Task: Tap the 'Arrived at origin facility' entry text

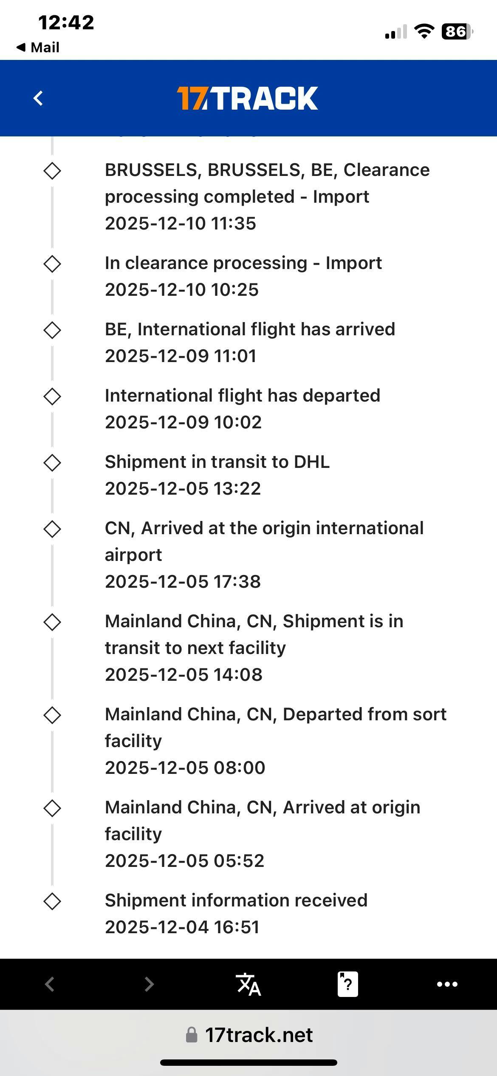Action: 262,821
